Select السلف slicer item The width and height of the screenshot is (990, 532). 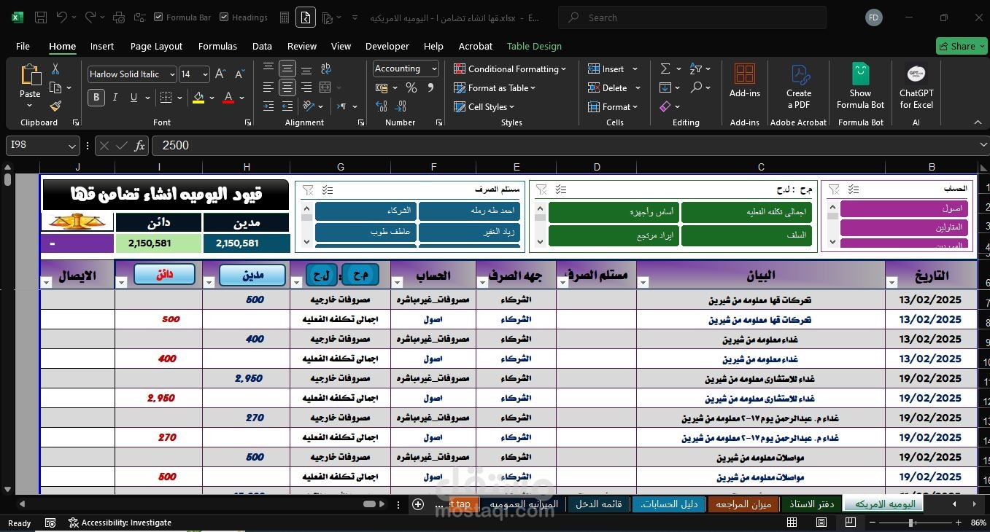point(746,235)
